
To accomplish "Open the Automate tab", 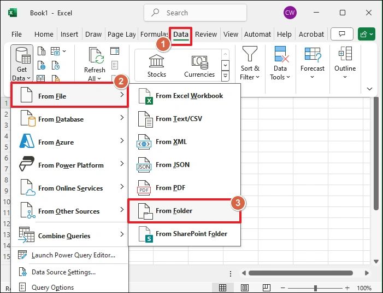I will point(257,35).
